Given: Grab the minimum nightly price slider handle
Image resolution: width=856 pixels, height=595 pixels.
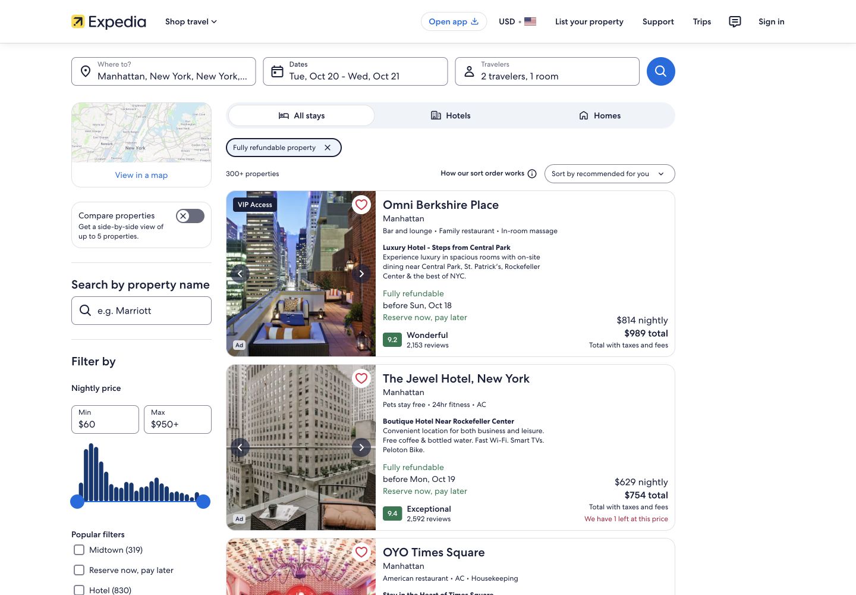Looking at the screenshot, I should tap(77, 502).
